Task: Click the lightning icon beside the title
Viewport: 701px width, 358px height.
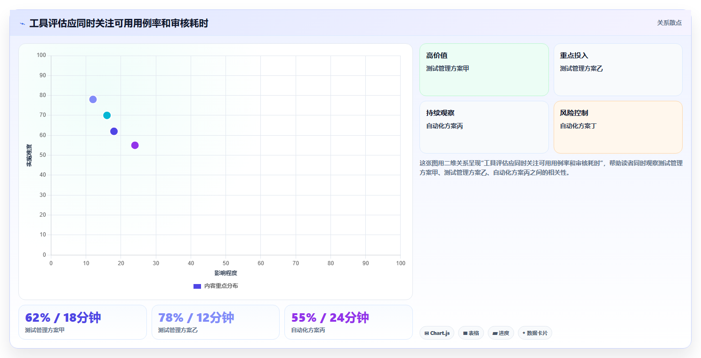Action: pyautogui.click(x=23, y=24)
